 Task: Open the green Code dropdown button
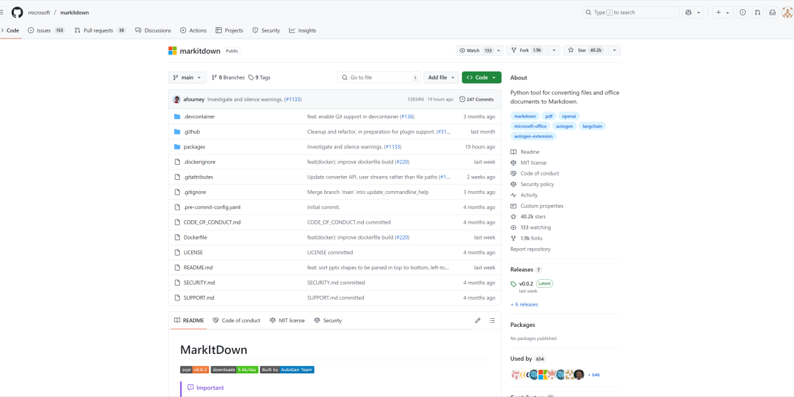pyautogui.click(x=482, y=77)
